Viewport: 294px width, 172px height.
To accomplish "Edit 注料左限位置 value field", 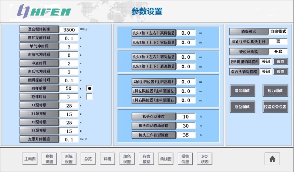I will (x=186, y=91).
